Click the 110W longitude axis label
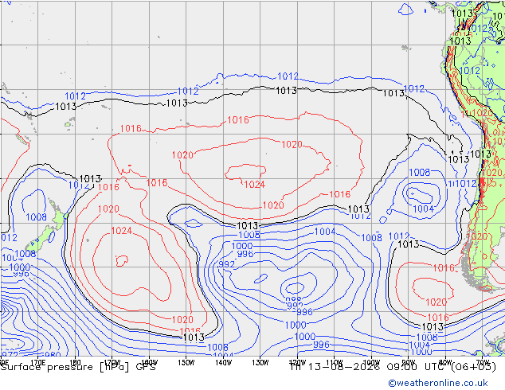 coord(335,363)
